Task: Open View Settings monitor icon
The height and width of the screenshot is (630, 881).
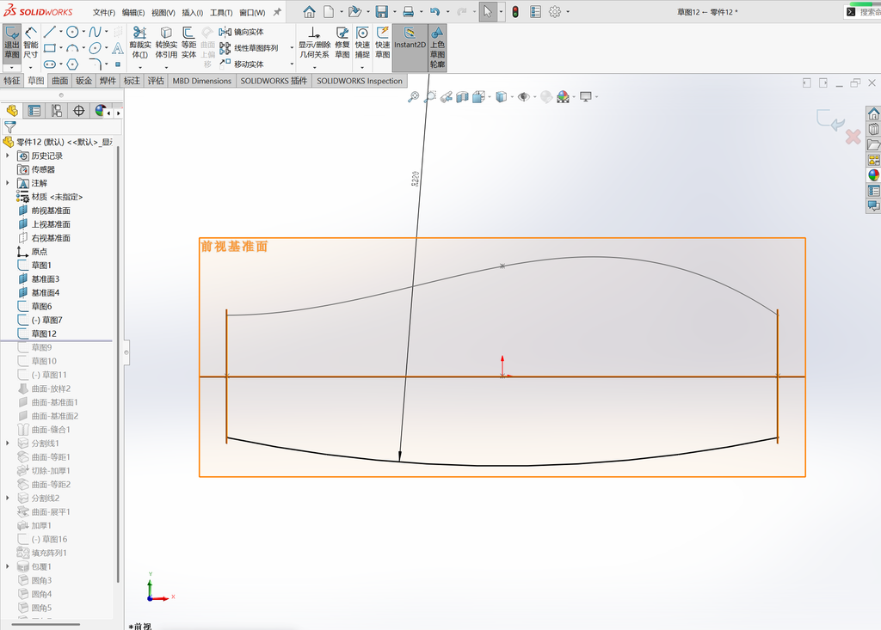Action: [585, 97]
